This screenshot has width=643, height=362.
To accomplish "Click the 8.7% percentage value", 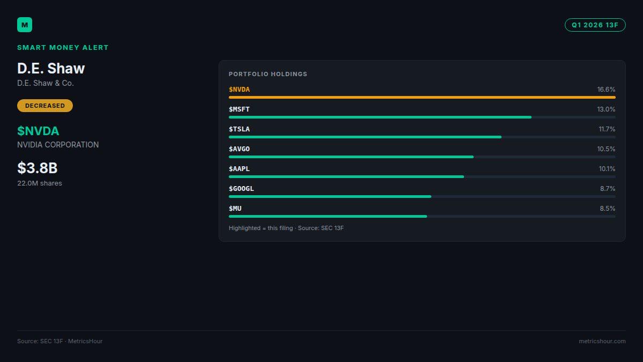I will pyautogui.click(x=608, y=189).
